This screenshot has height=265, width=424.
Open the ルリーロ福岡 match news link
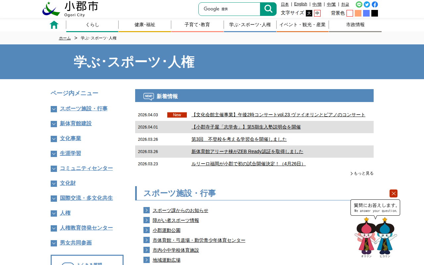point(248,164)
